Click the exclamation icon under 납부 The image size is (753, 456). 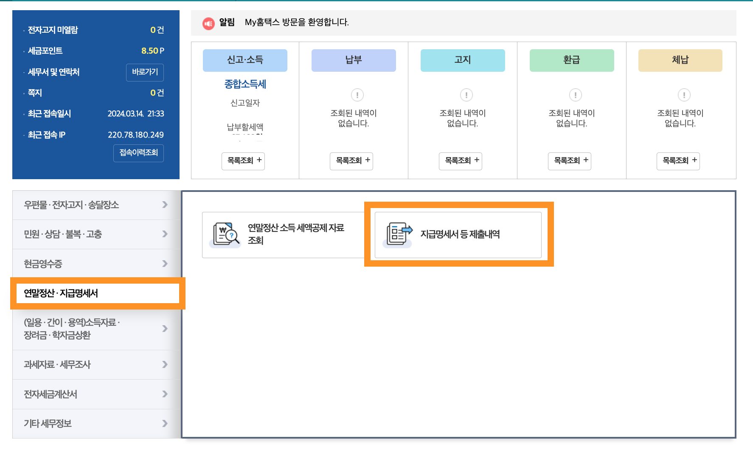point(357,95)
